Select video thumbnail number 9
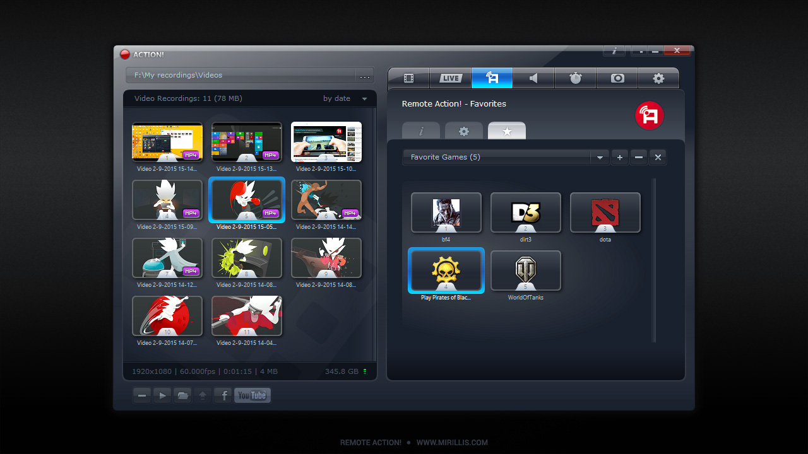The image size is (808, 454). pyautogui.click(x=326, y=258)
